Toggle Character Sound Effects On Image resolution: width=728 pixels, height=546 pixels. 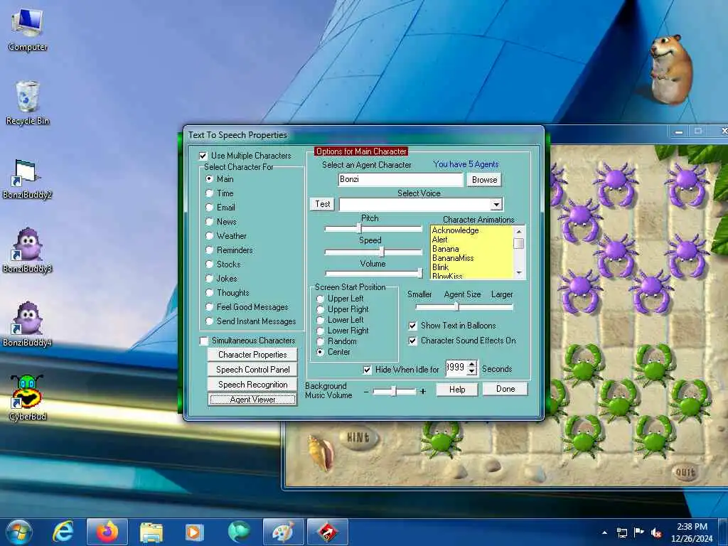point(412,341)
